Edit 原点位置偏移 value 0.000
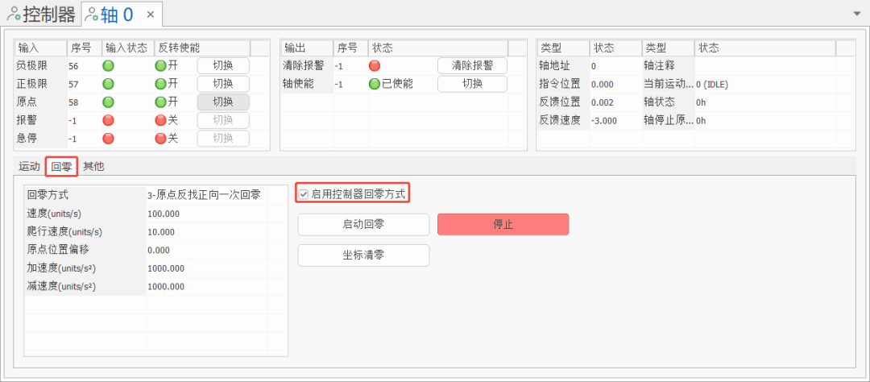 click(x=206, y=251)
